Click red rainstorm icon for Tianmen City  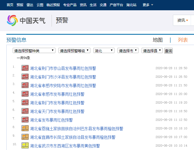tap(25, 111)
